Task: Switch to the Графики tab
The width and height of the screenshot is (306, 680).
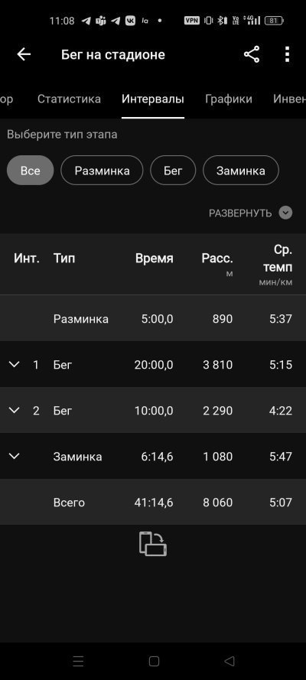Action: pyautogui.click(x=229, y=99)
